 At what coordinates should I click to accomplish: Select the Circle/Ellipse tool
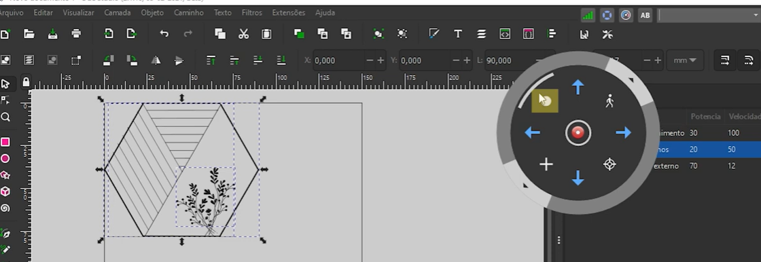coord(5,159)
